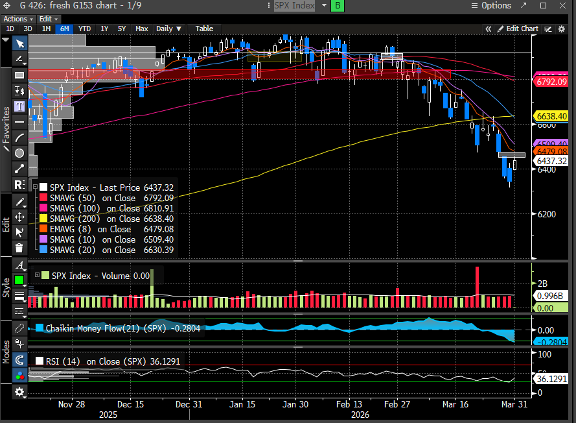Collapse the toolbar with the double-chevron button
Image resolution: width=576 pixels, height=423 pixels.
coord(489,29)
